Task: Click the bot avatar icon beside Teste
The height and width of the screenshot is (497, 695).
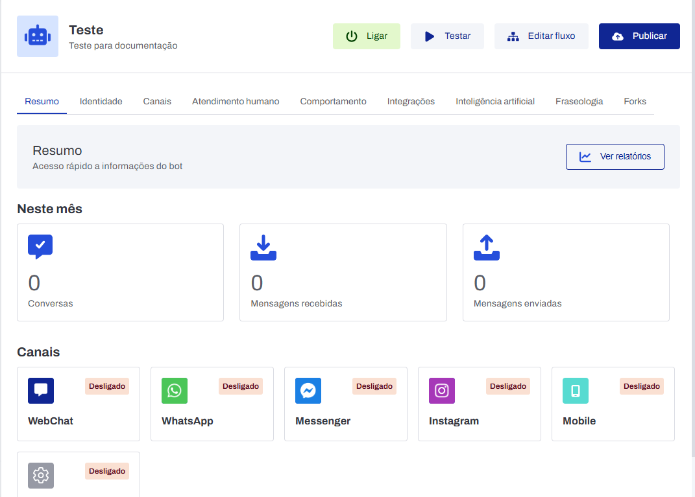Action: (x=38, y=36)
